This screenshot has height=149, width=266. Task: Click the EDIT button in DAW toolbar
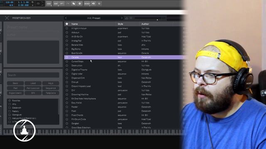point(56,4)
